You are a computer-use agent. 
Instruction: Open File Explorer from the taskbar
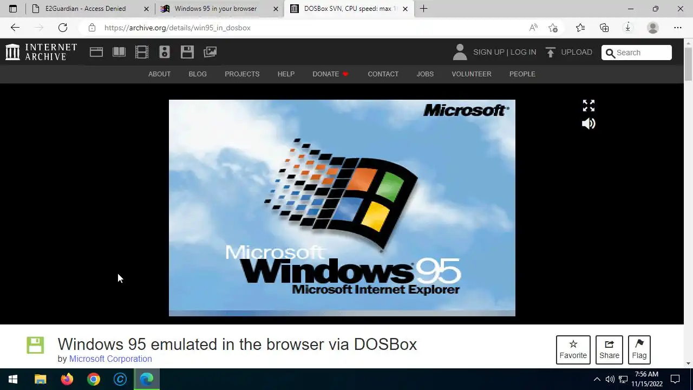point(41,379)
